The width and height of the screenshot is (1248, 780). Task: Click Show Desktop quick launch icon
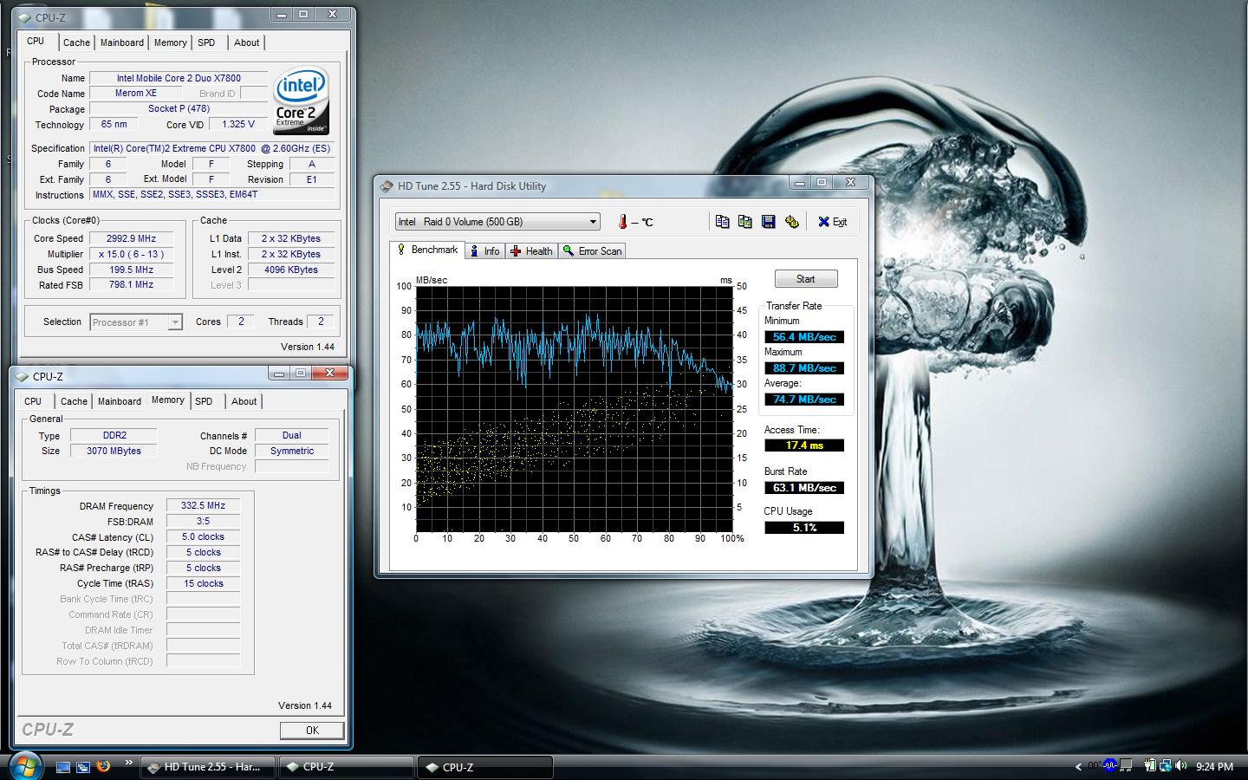tap(62, 767)
